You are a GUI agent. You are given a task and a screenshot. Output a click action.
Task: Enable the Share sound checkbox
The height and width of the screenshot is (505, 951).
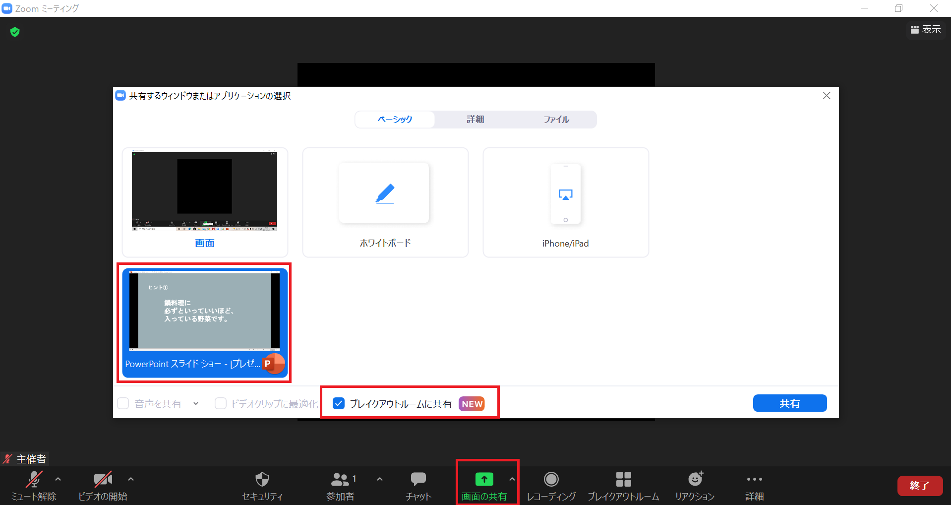click(123, 403)
